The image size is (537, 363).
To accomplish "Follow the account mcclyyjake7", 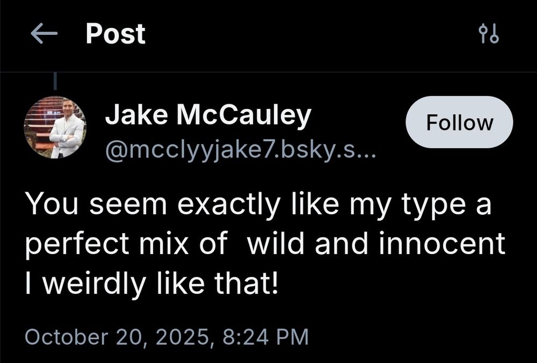I will coord(459,122).
